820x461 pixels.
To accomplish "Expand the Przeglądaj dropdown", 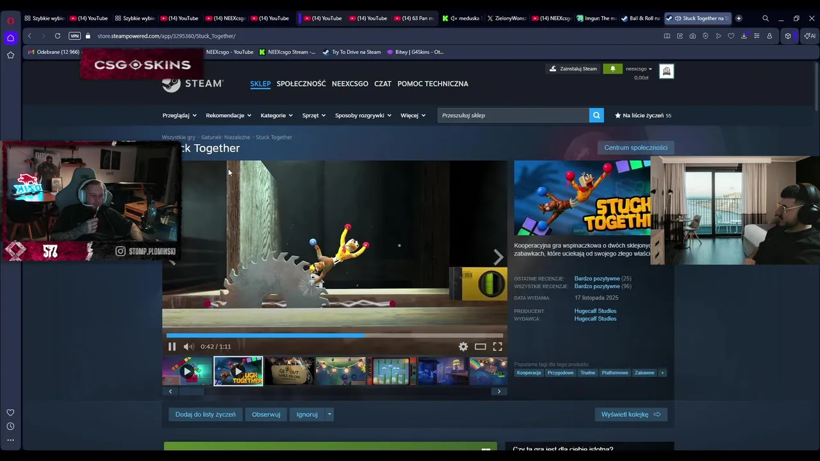I will (x=179, y=115).
